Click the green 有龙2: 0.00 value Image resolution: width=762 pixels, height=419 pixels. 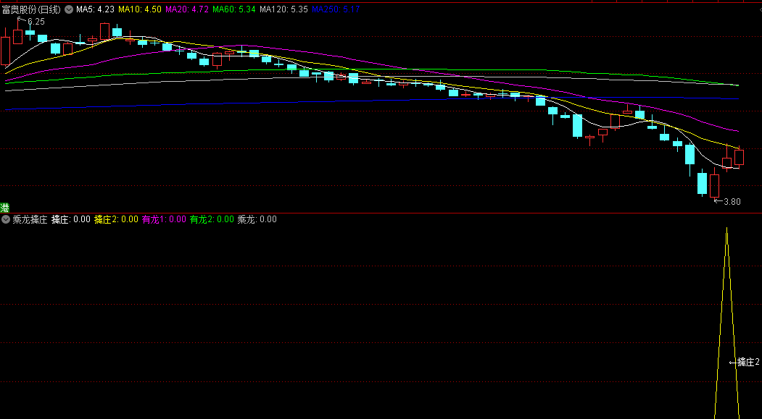(x=212, y=219)
